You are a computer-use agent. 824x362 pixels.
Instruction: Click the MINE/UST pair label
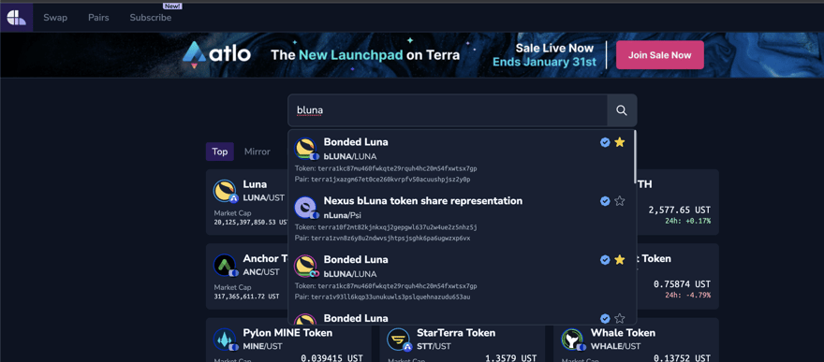click(x=263, y=346)
